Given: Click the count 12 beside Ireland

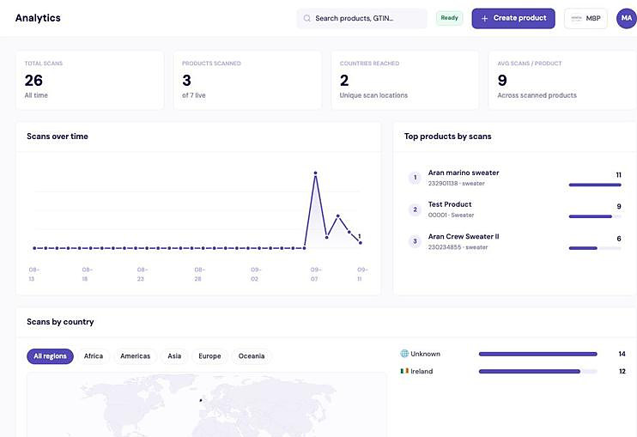Looking at the screenshot, I should tap(622, 371).
